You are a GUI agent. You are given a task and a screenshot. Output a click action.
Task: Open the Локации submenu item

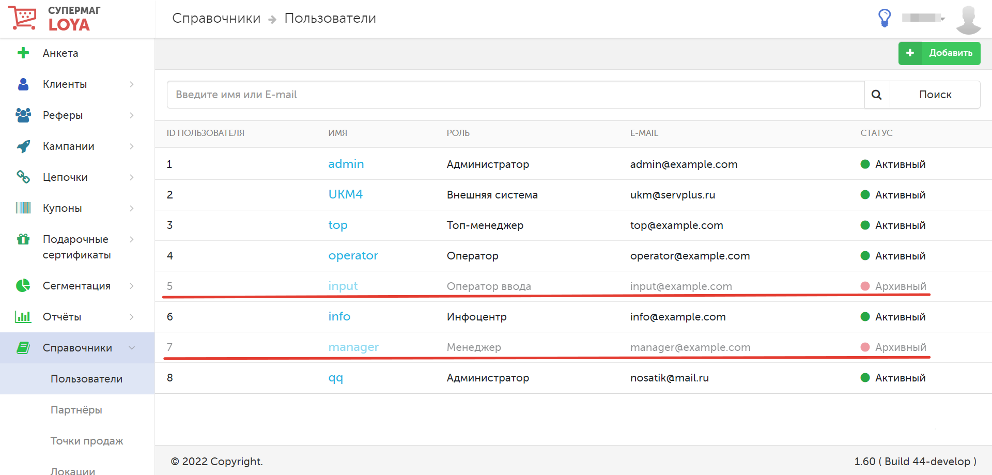pyautogui.click(x=73, y=470)
